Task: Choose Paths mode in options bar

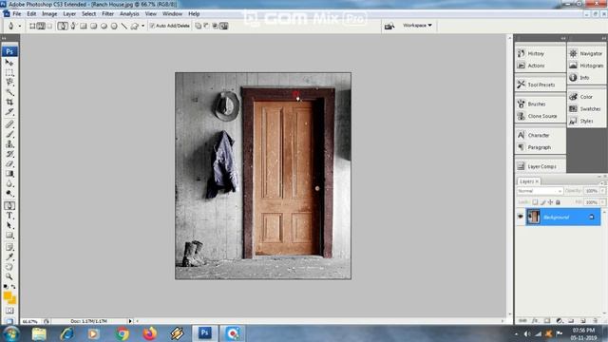Action: (x=41, y=26)
